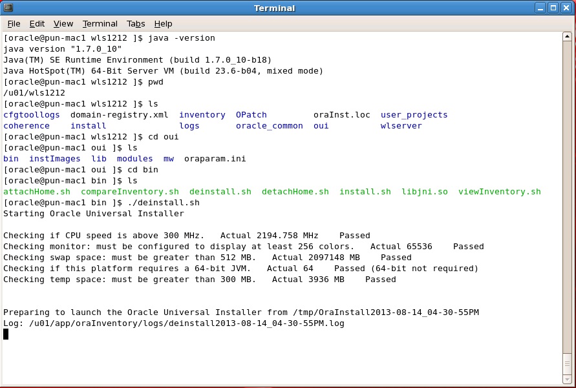The width and height of the screenshot is (576, 388).
Task: Click the '/u01/wls1212' path output
Action: click(34, 93)
